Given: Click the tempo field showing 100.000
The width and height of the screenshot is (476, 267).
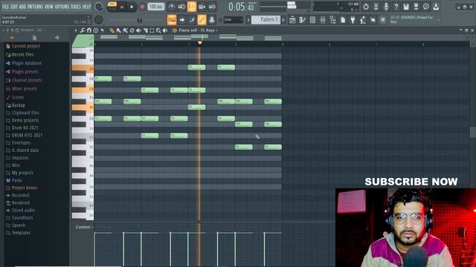Looking at the screenshot, I should click(156, 7).
